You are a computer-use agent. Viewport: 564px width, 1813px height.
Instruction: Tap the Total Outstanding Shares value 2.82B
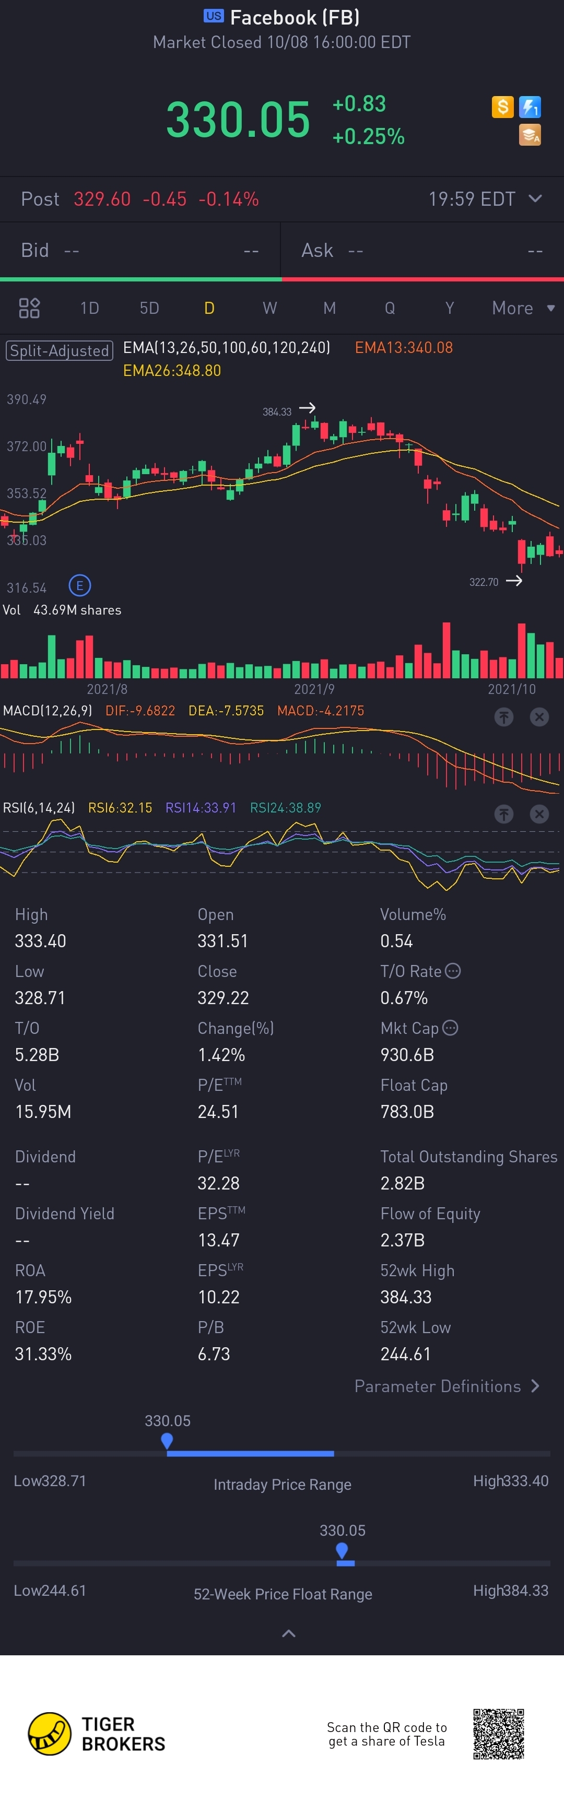coord(403,1183)
